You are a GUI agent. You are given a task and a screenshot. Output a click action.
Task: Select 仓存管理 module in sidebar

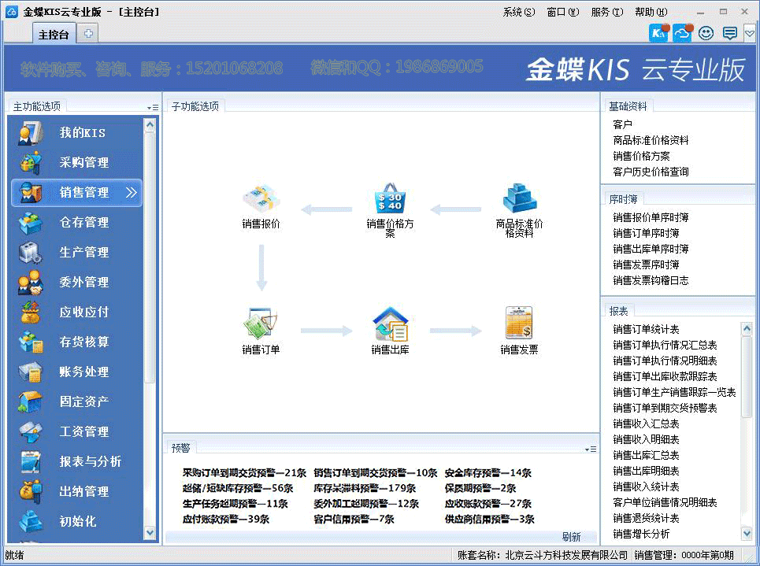[x=84, y=223]
